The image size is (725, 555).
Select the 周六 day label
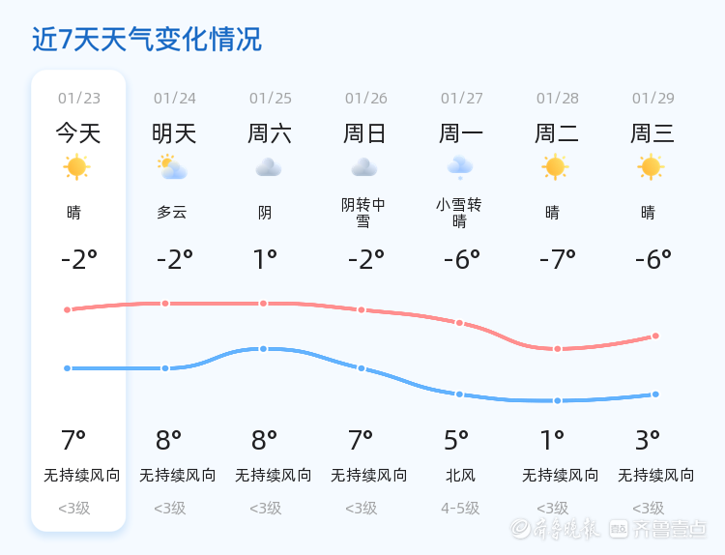[x=270, y=132]
